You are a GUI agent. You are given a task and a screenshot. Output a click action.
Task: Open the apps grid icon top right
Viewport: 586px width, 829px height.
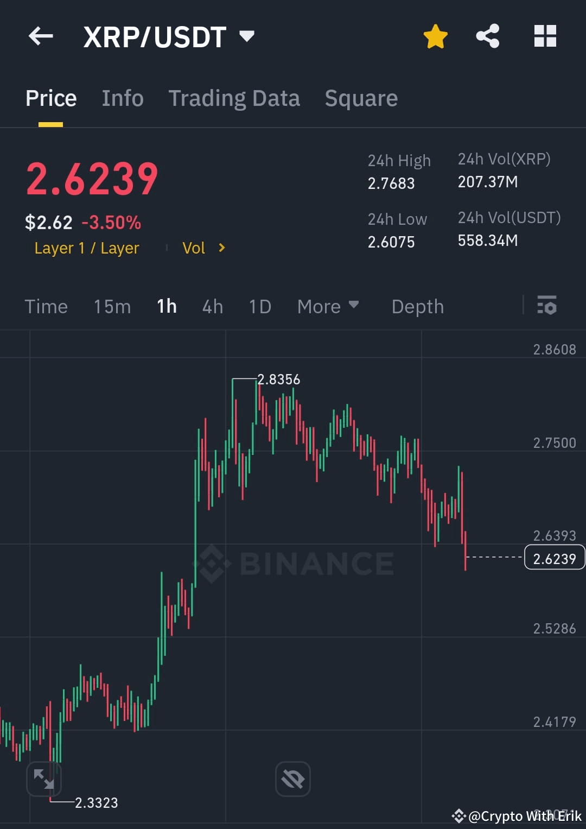tap(545, 35)
